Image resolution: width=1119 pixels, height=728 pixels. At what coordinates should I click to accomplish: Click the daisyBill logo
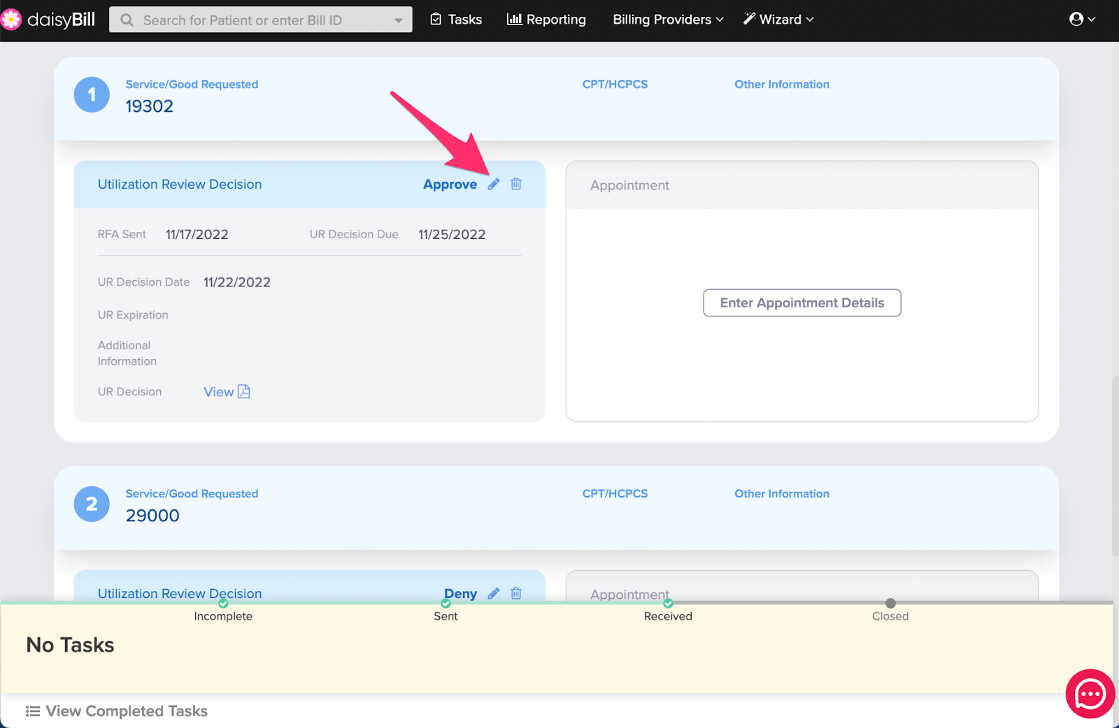pyautogui.click(x=48, y=20)
